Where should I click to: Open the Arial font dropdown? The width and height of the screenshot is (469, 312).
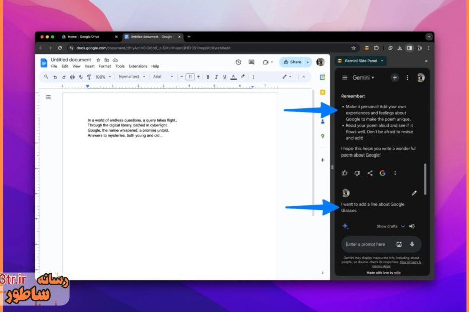(162, 77)
